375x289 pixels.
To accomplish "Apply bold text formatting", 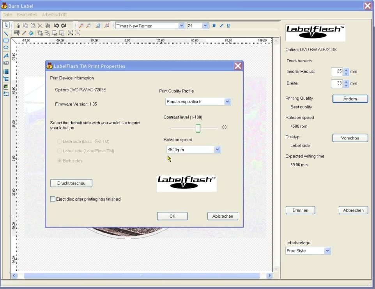I will pos(214,26).
